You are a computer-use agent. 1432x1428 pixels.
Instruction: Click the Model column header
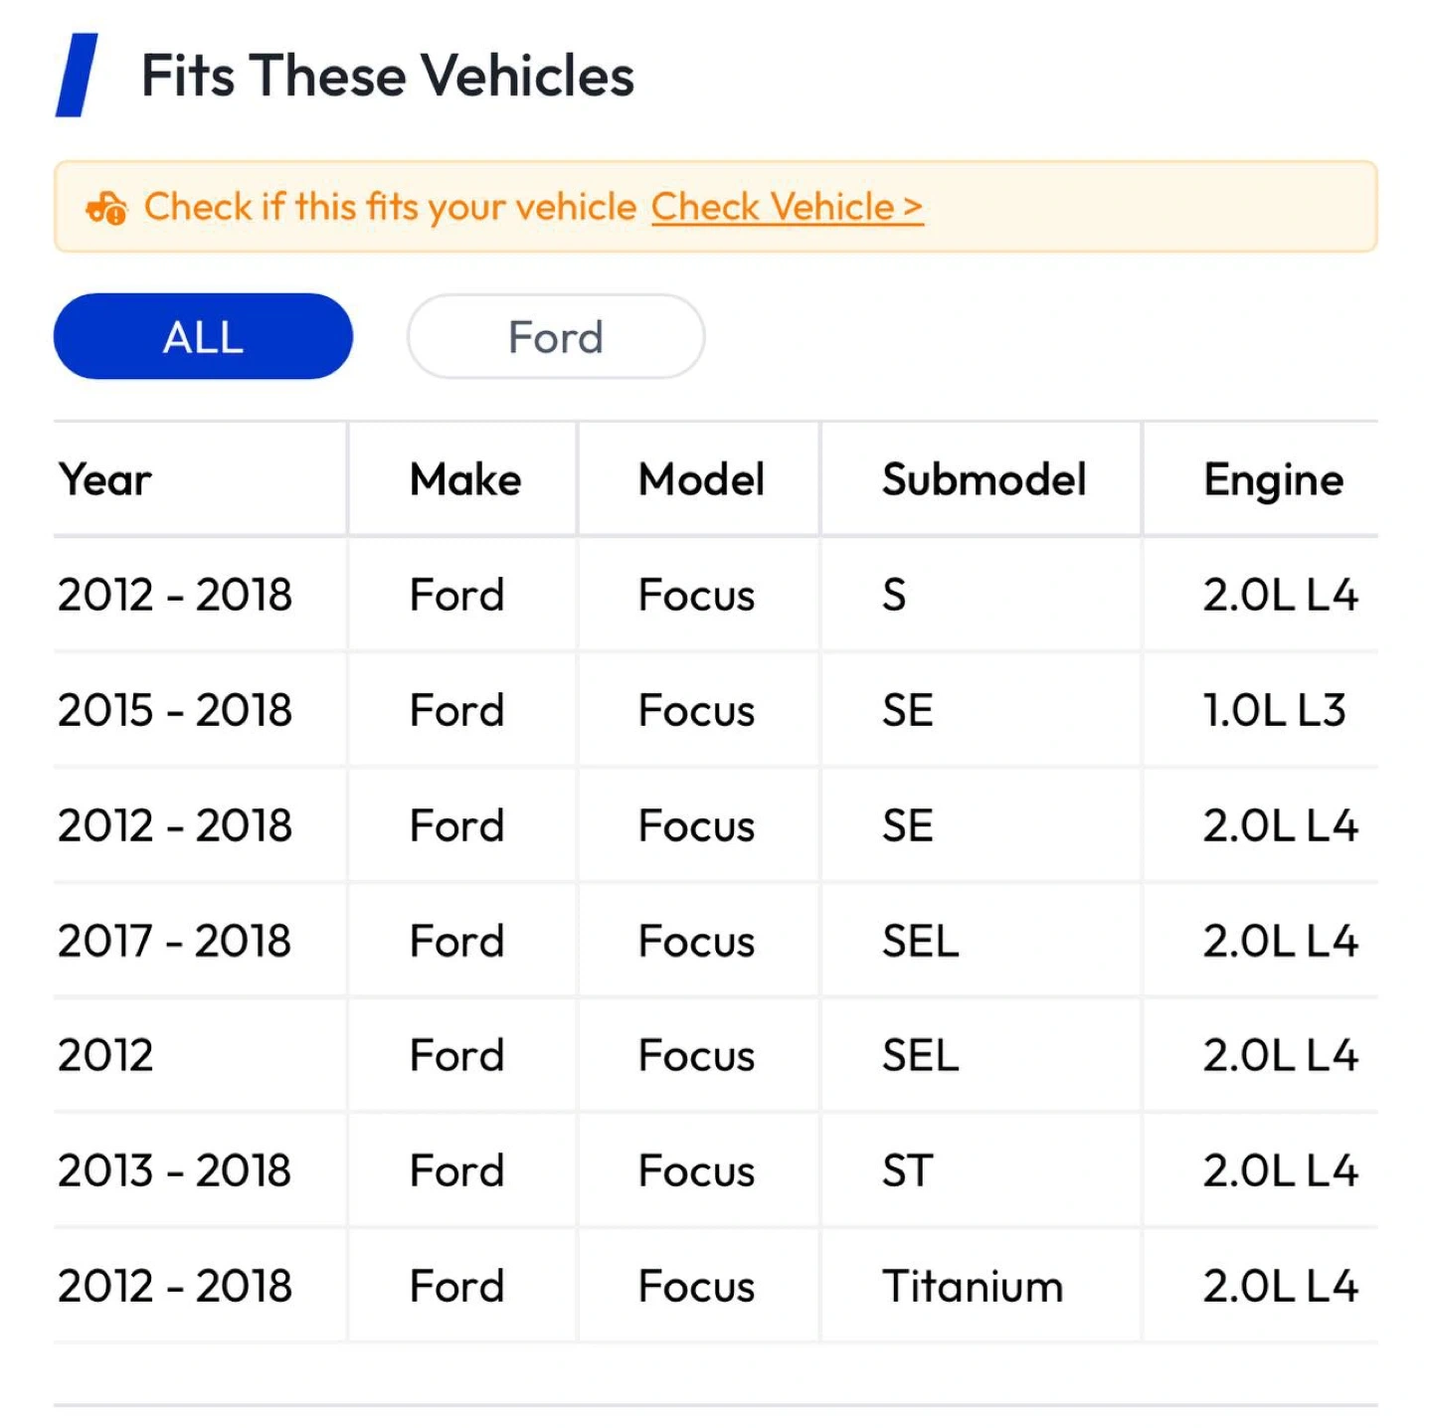click(701, 479)
